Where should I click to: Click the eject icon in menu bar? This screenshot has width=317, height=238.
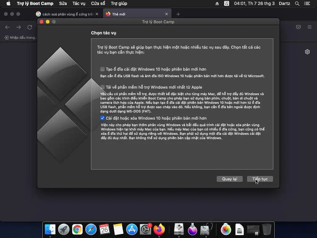[x=217, y=3]
